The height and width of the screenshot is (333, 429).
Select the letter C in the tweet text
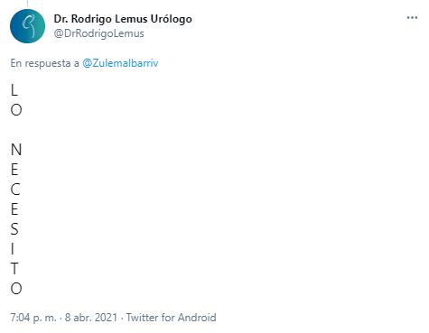15,190
